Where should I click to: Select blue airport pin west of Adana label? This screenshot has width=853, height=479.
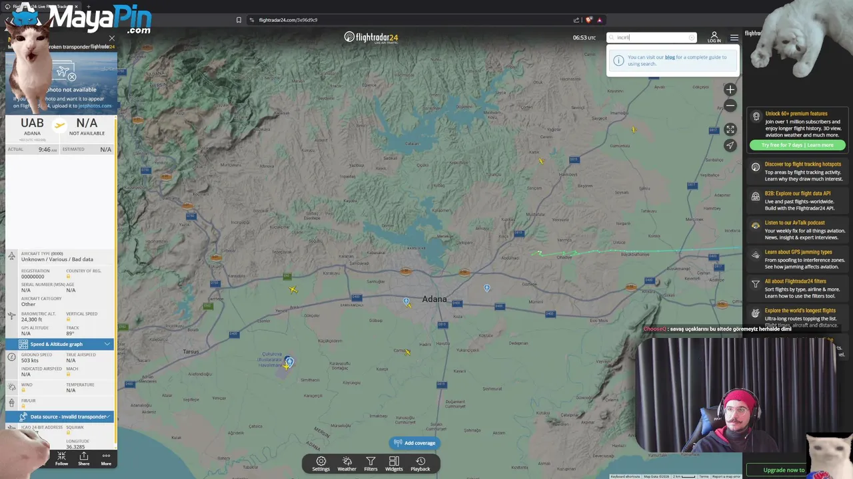(406, 301)
